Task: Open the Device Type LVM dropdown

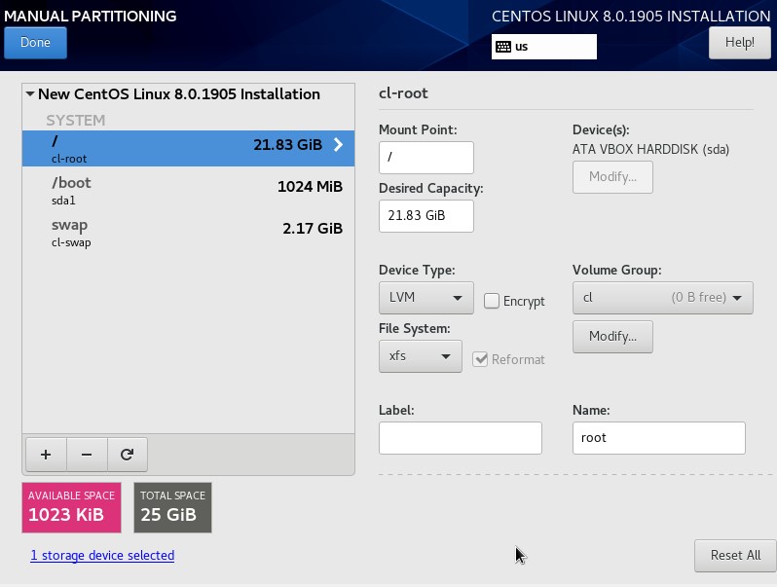Action: 426,298
